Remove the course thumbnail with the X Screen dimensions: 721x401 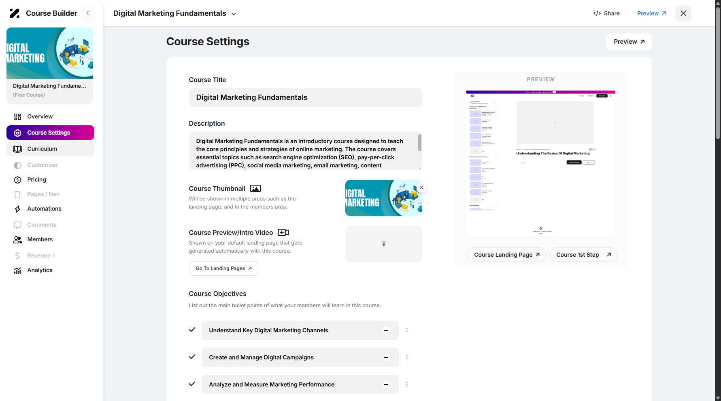[421, 188]
